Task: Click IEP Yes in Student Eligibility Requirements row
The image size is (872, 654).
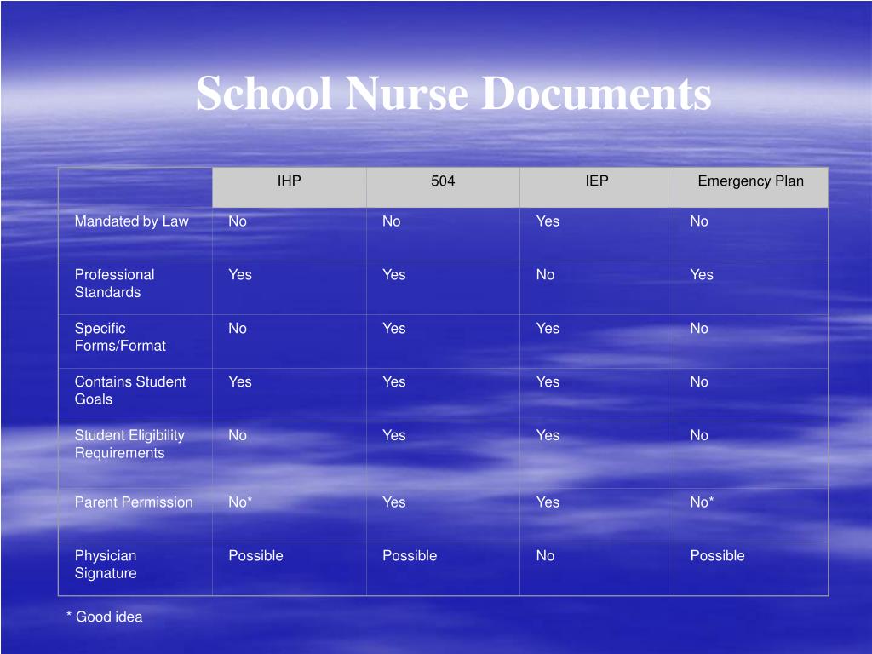Action: (x=548, y=435)
